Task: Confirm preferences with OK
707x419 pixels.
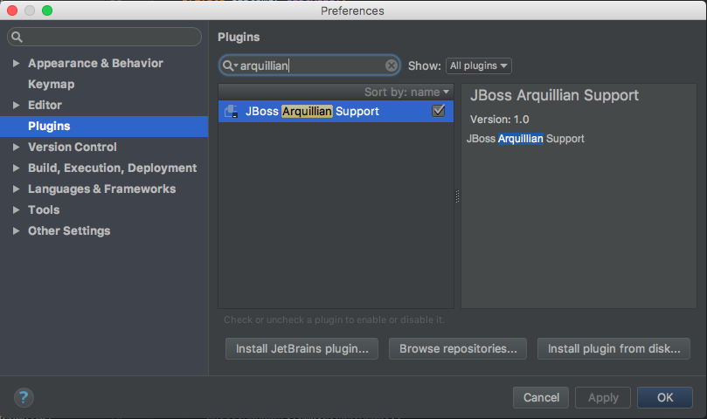Action: [665, 397]
